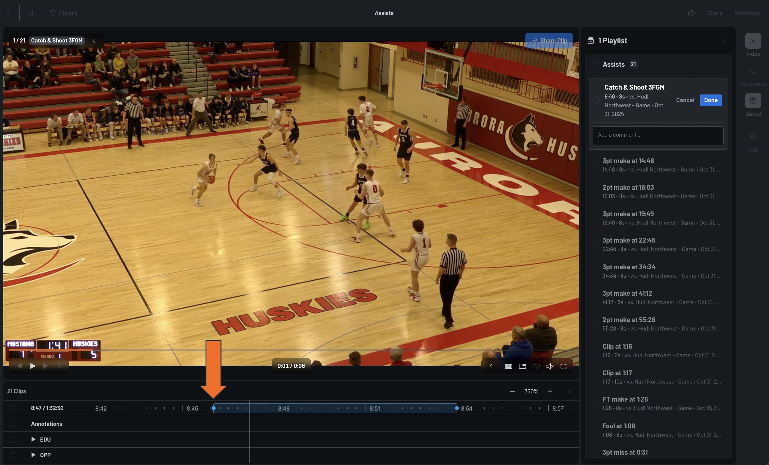The height and width of the screenshot is (465, 769).
Task: Unmute the video audio
Action: pos(550,366)
